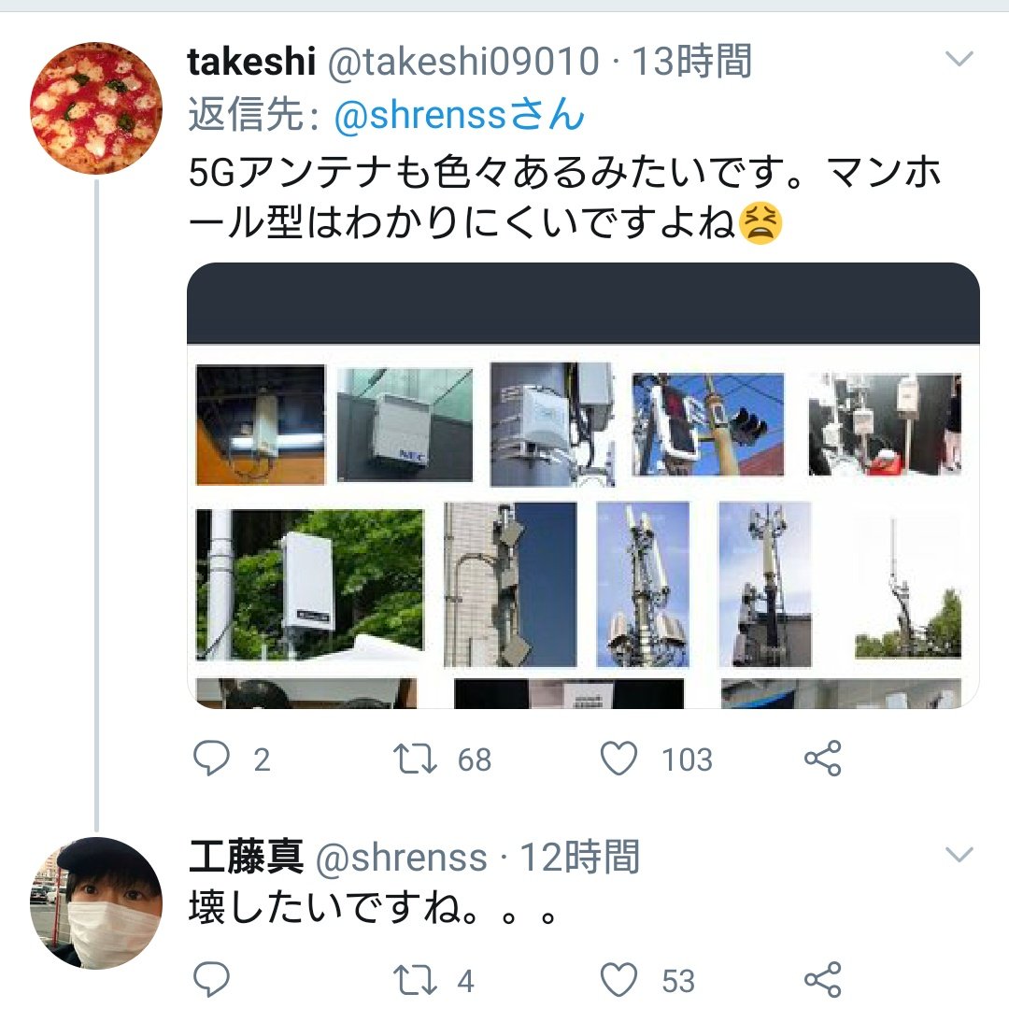Open the @shrenss handle on second tweet
The height and width of the screenshot is (1022, 1009).
(x=401, y=857)
